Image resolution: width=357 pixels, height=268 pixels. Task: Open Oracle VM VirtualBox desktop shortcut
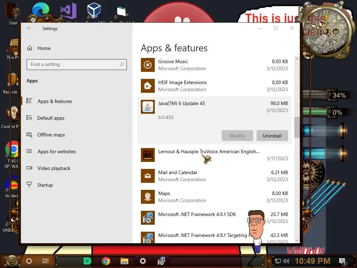tap(94, 12)
